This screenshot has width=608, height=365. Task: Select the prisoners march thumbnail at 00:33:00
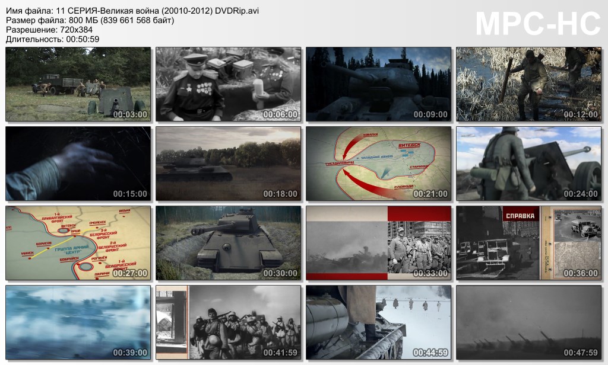[x=378, y=243]
